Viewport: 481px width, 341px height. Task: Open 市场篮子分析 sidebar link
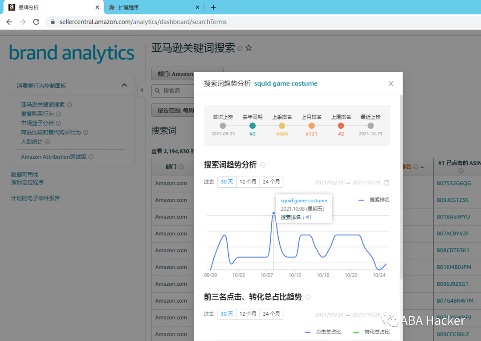(37, 123)
